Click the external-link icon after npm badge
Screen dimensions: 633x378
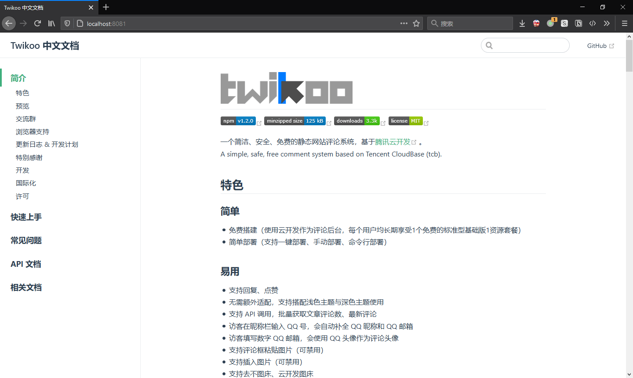[x=259, y=123]
